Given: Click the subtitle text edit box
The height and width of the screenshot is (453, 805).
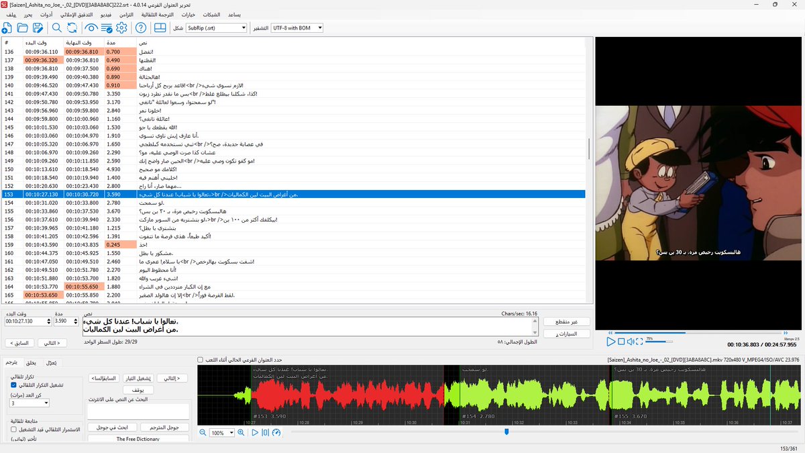Looking at the screenshot, I should tap(310, 326).
